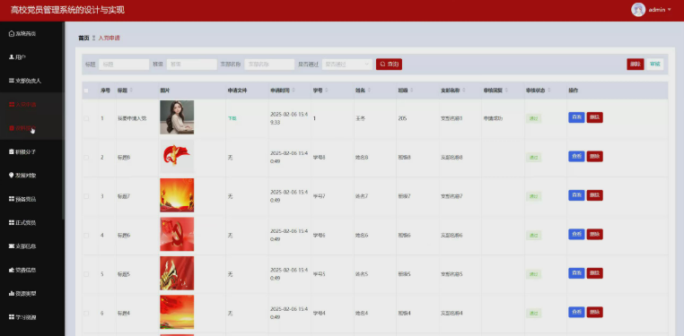Viewport: 684px width, 336px height.
Task: Open the thumbnail image in row 标题5
Action: click(x=177, y=273)
